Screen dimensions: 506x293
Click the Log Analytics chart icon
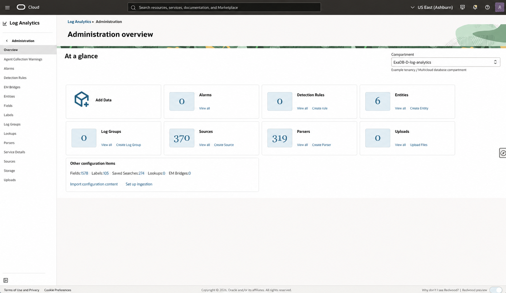(x=5, y=23)
